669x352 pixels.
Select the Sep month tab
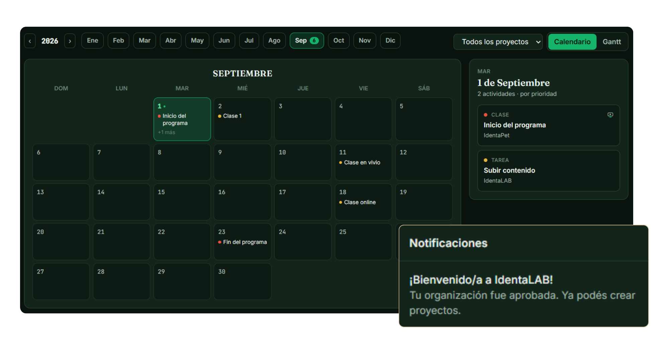[x=307, y=41]
